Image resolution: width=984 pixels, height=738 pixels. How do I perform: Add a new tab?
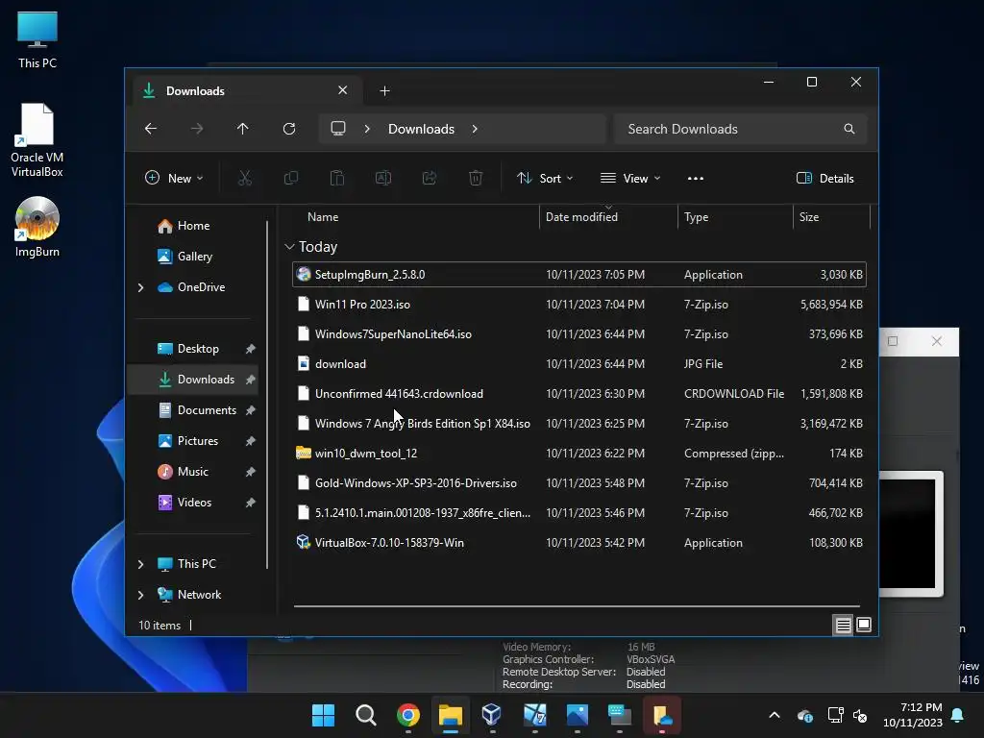click(x=384, y=91)
